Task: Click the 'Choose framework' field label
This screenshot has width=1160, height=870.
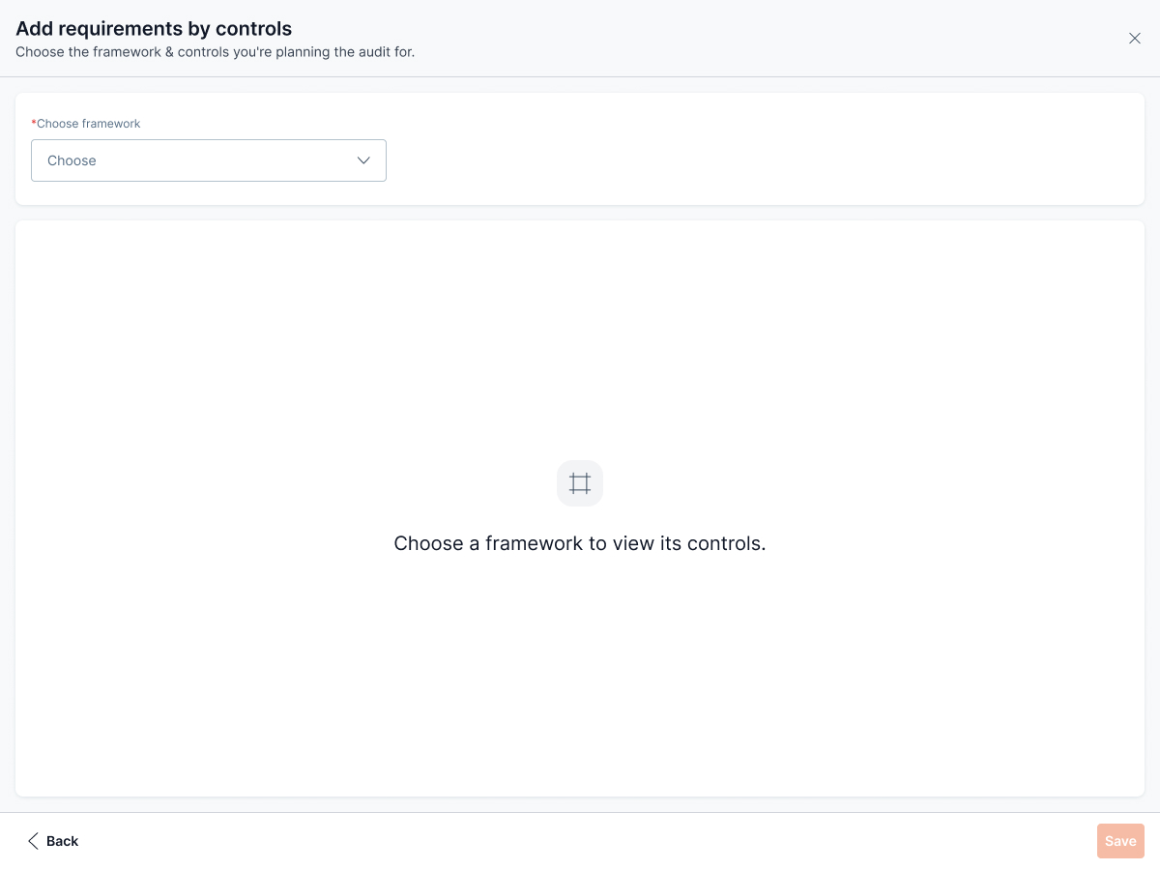Action: click(x=89, y=124)
